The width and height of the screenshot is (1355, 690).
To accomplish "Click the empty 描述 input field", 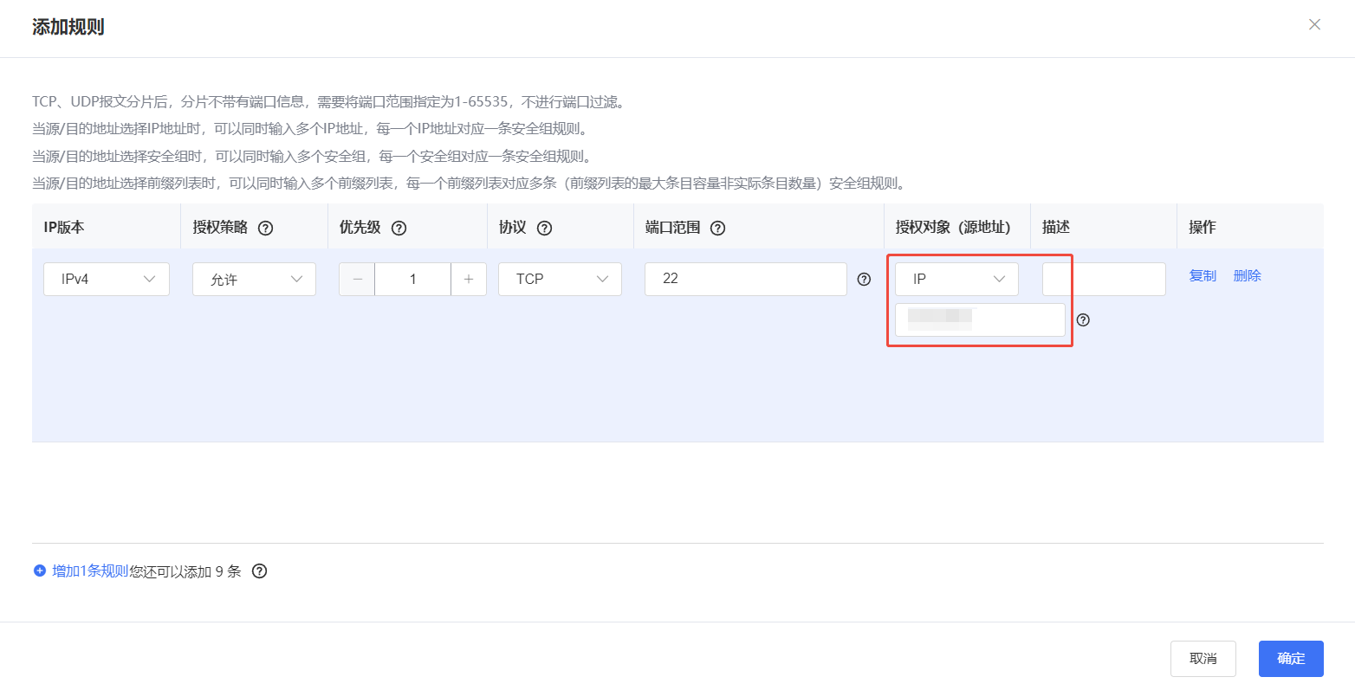I will 1104,279.
